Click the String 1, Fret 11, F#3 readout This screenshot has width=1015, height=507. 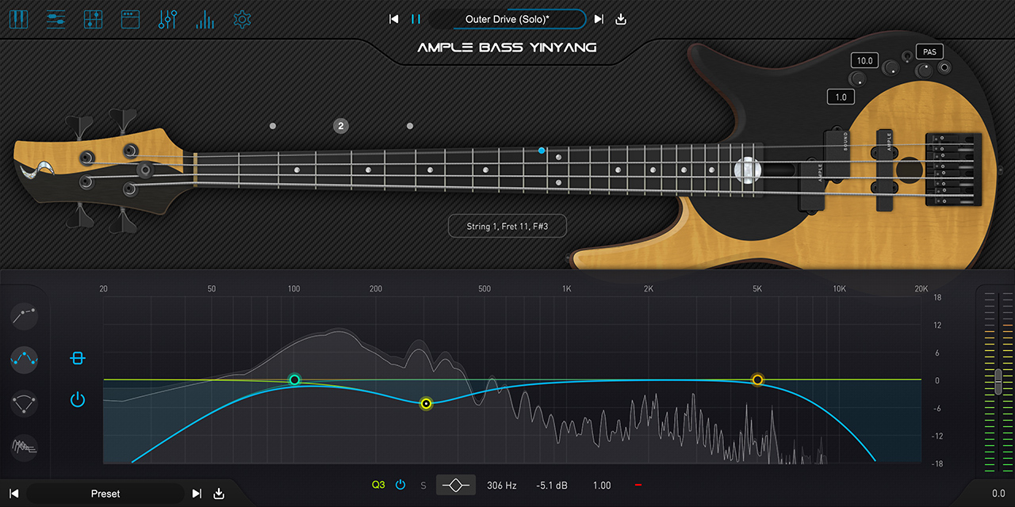point(507,226)
